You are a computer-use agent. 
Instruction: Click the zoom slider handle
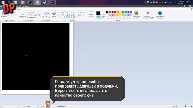pyautogui.click(x=185, y=106)
